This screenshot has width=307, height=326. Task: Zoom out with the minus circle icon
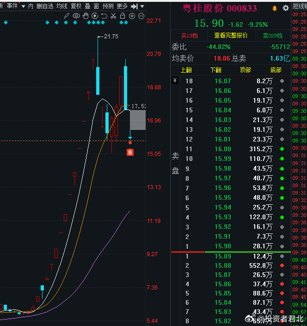(x=141, y=16)
